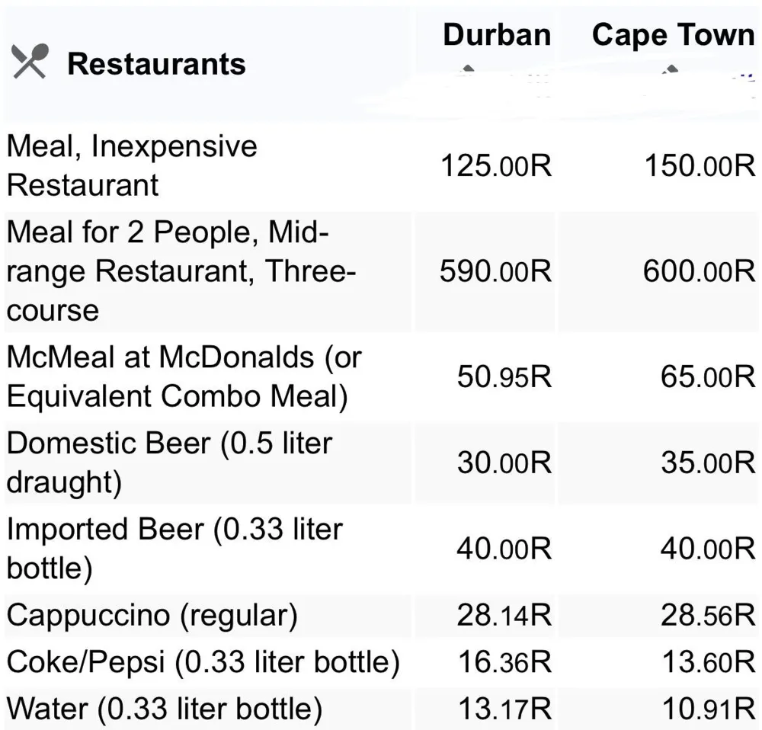Viewport: 762px width, 730px height.
Task: Select the Durban column header
Action: tap(497, 34)
